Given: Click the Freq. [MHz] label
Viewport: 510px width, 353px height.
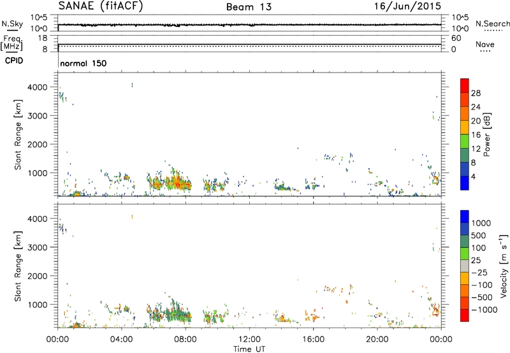Looking at the screenshot, I should [11, 43].
